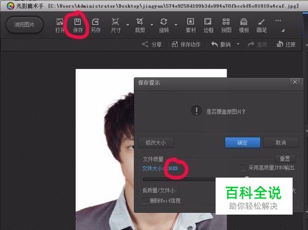This screenshot has height=230, width=308.
Task: Click the 保存 save icon
Action: [78, 25]
